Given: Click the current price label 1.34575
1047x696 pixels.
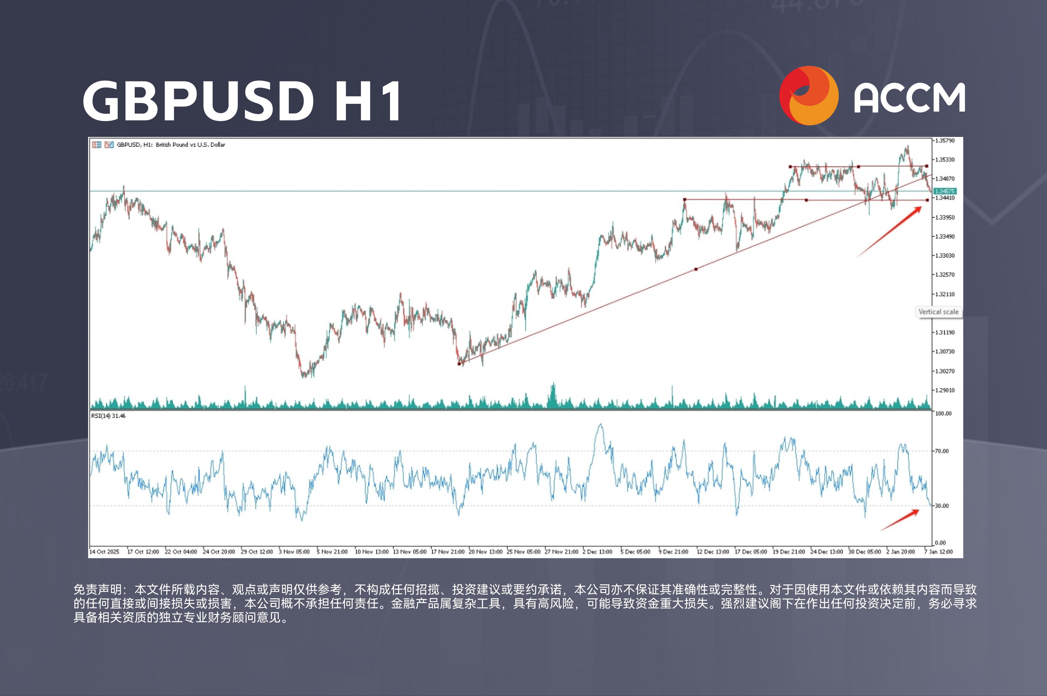Looking at the screenshot, I should tap(945, 191).
